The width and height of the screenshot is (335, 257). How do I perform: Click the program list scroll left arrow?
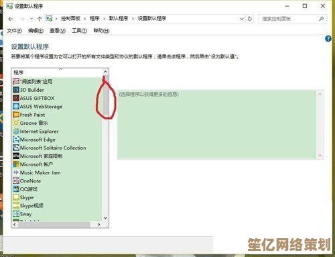(x=15, y=225)
